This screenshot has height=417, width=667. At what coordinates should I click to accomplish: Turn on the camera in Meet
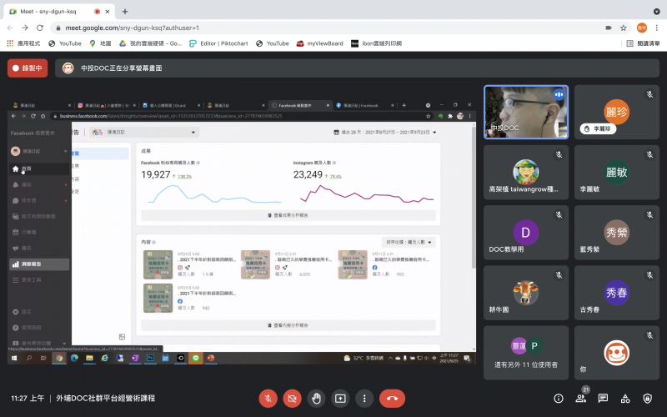[292, 399]
